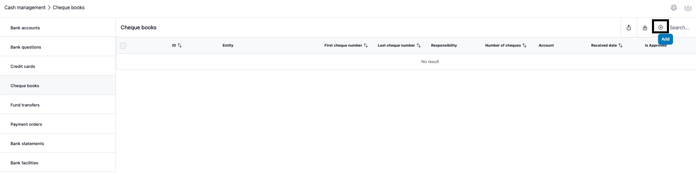The height and width of the screenshot is (174, 696).
Task: Select Credit cards in sidebar
Action: point(58,66)
